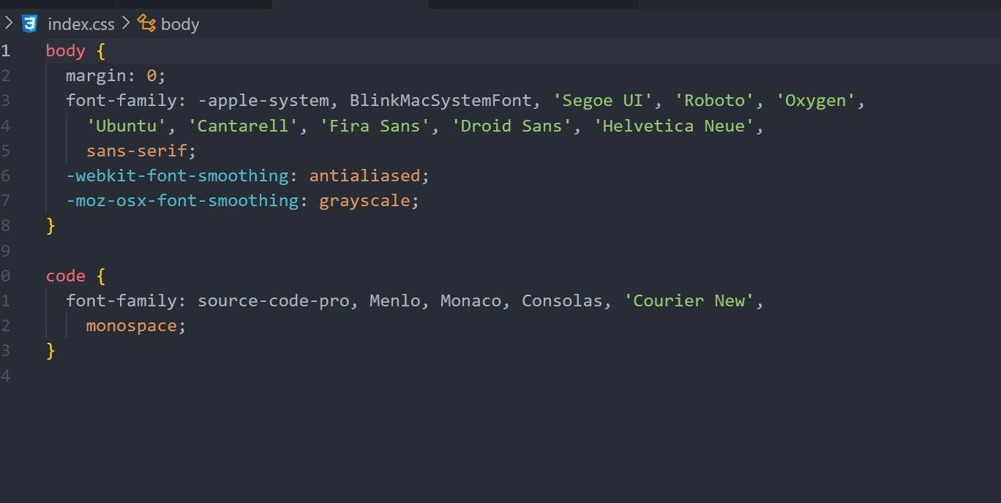Image resolution: width=1001 pixels, height=503 pixels.
Task: Click line number 6 in gutter
Action: (5, 175)
